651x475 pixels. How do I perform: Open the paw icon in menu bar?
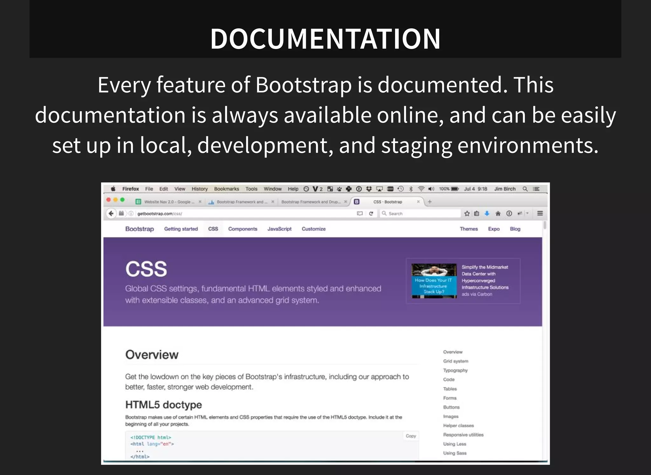pyautogui.click(x=339, y=189)
